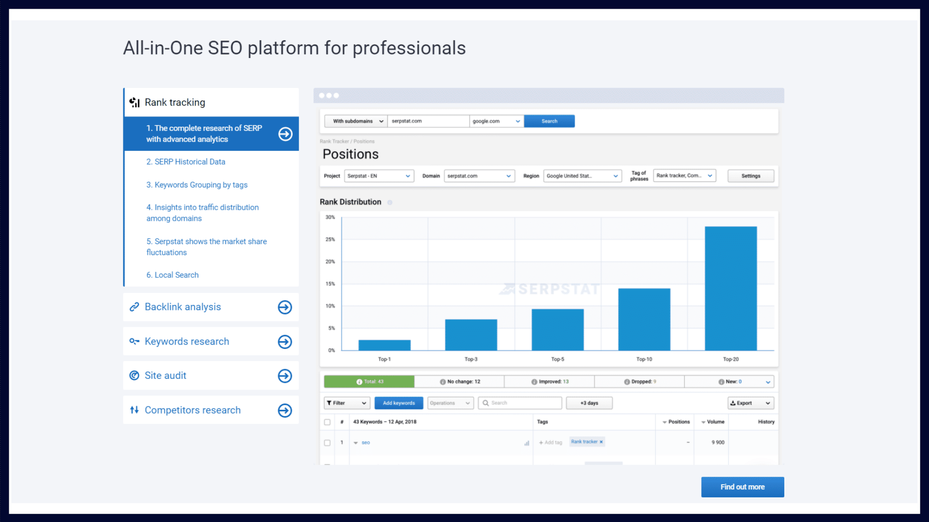Expand the Filter dropdown
929x522 pixels.
(x=347, y=403)
